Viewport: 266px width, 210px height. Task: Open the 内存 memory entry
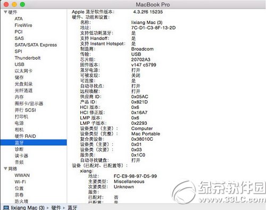[19, 97]
